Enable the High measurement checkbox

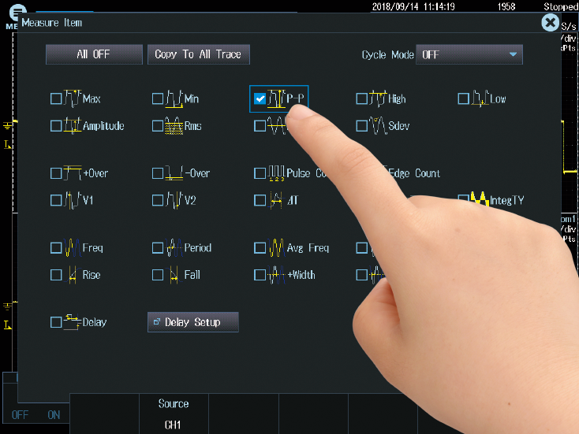click(361, 98)
